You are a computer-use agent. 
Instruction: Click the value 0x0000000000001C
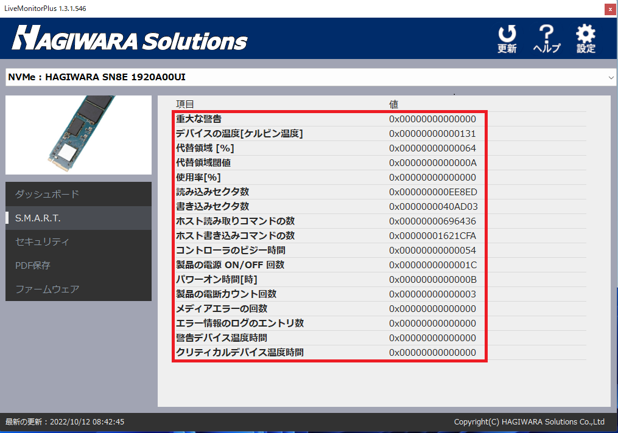433,265
